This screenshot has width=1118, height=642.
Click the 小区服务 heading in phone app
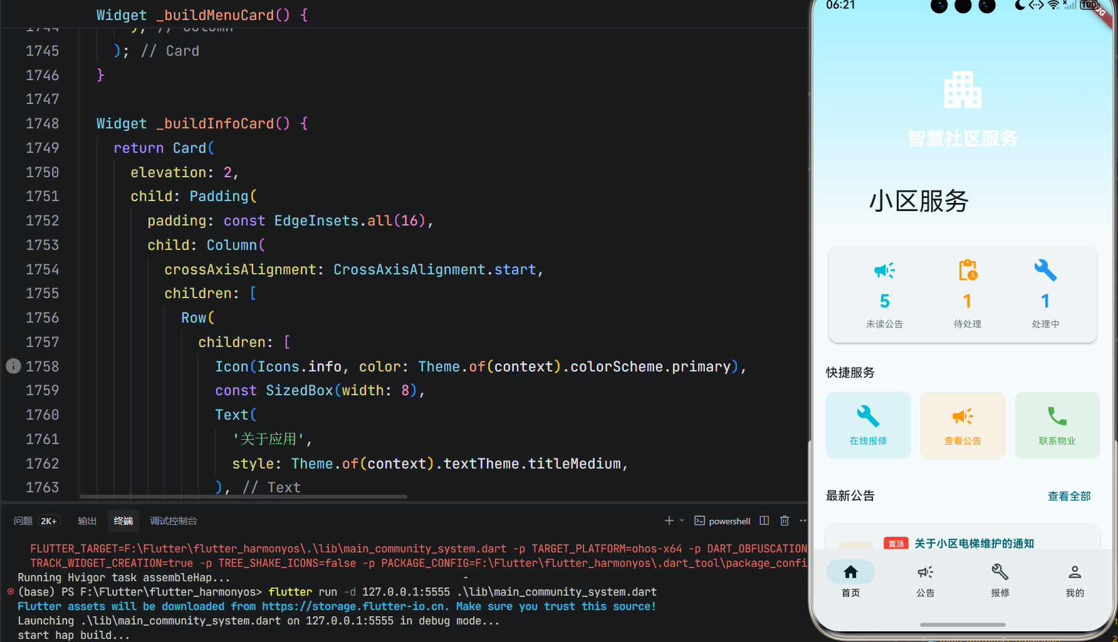coord(919,201)
